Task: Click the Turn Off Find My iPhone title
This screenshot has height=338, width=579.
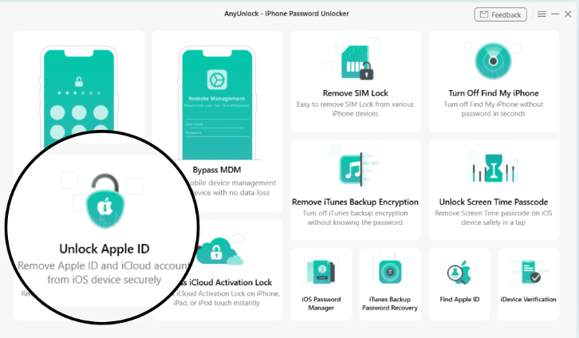Action: point(493,93)
